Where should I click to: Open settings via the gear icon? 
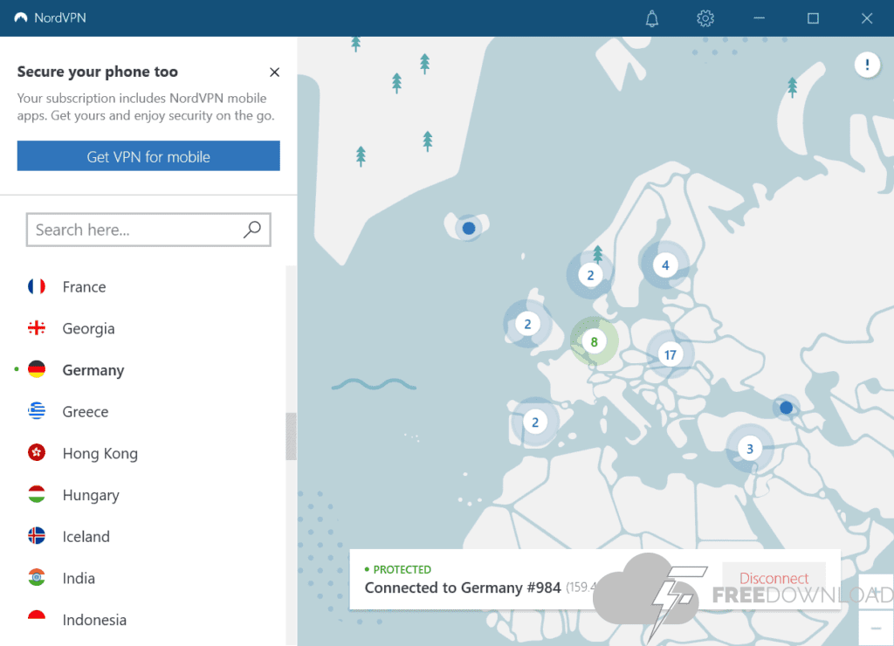click(x=705, y=18)
